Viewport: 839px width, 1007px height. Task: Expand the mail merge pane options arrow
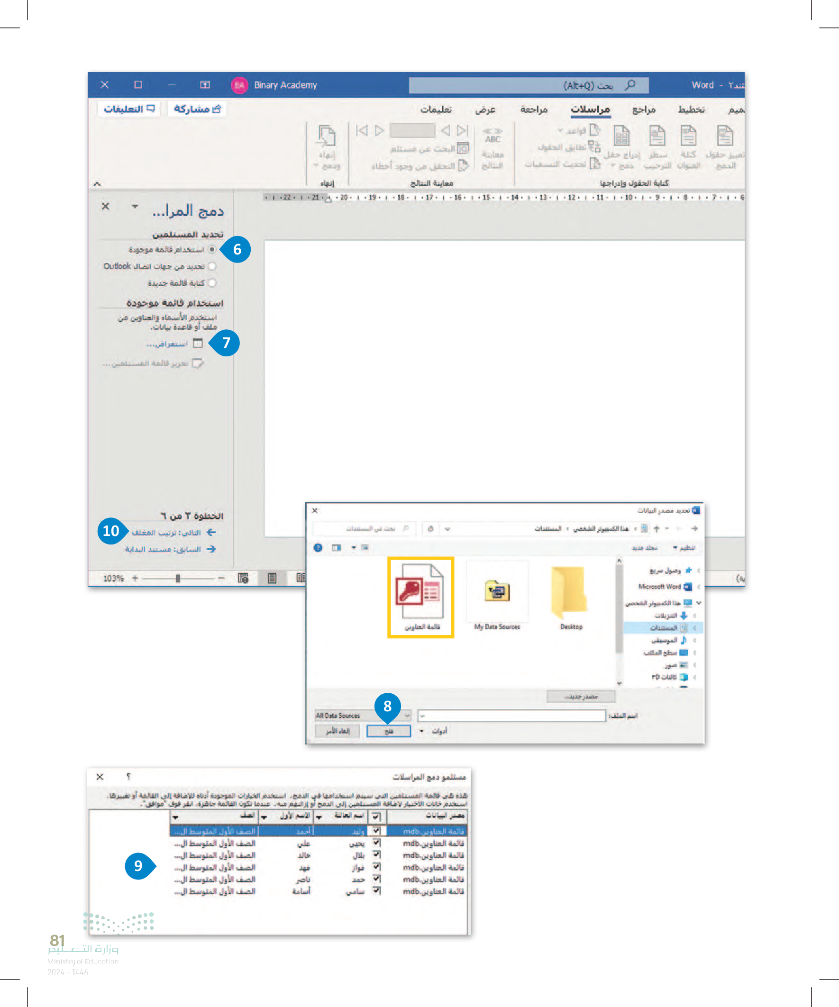pos(135,207)
